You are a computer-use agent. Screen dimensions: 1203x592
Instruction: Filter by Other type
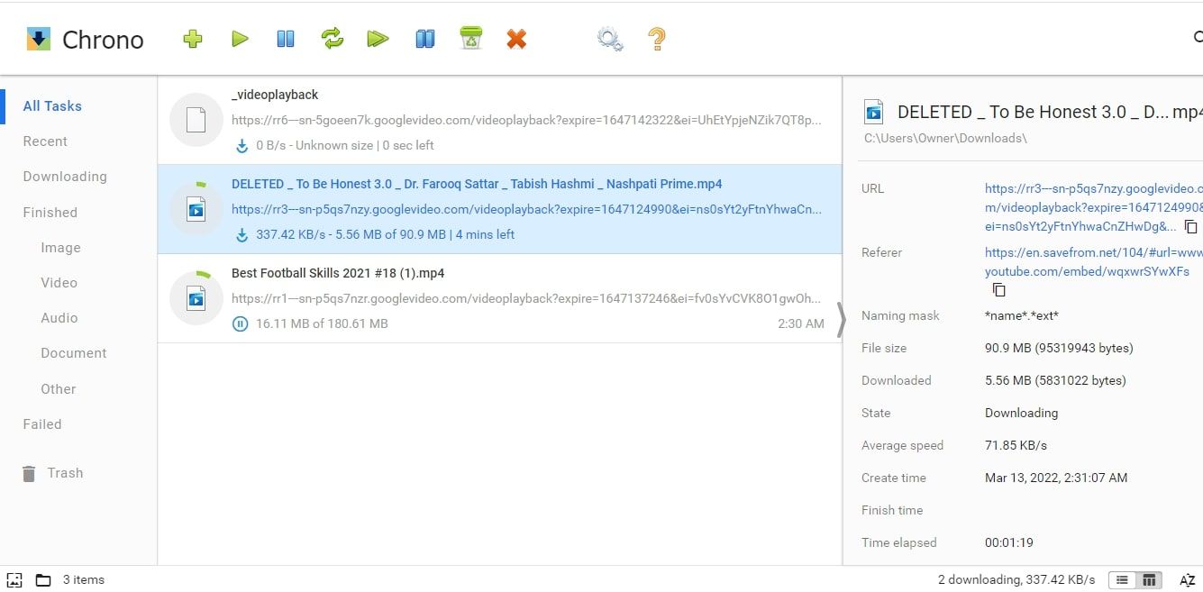coord(59,389)
